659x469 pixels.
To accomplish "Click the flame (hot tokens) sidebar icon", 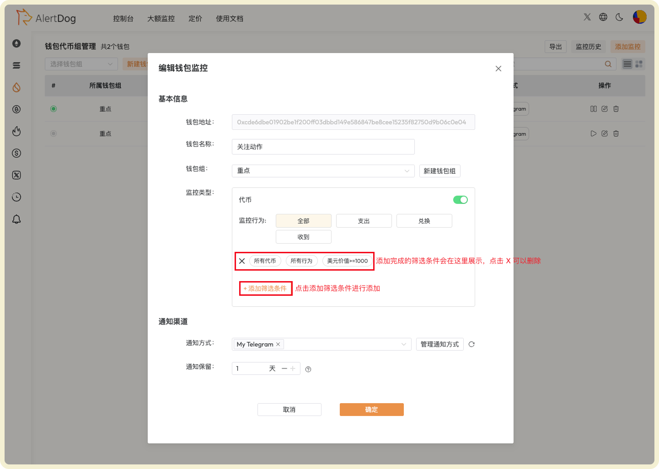I will 16,131.
